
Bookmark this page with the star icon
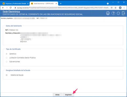click(115, 8)
